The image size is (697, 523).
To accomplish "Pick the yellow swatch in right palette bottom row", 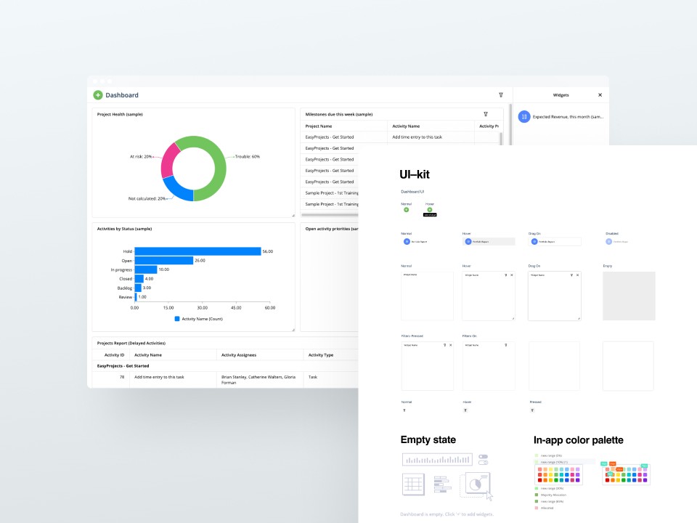I will [x=619, y=480].
